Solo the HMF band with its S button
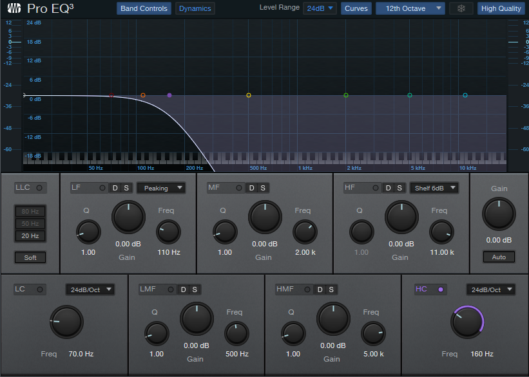The height and width of the screenshot is (377, 529). (x=331, y=290)
